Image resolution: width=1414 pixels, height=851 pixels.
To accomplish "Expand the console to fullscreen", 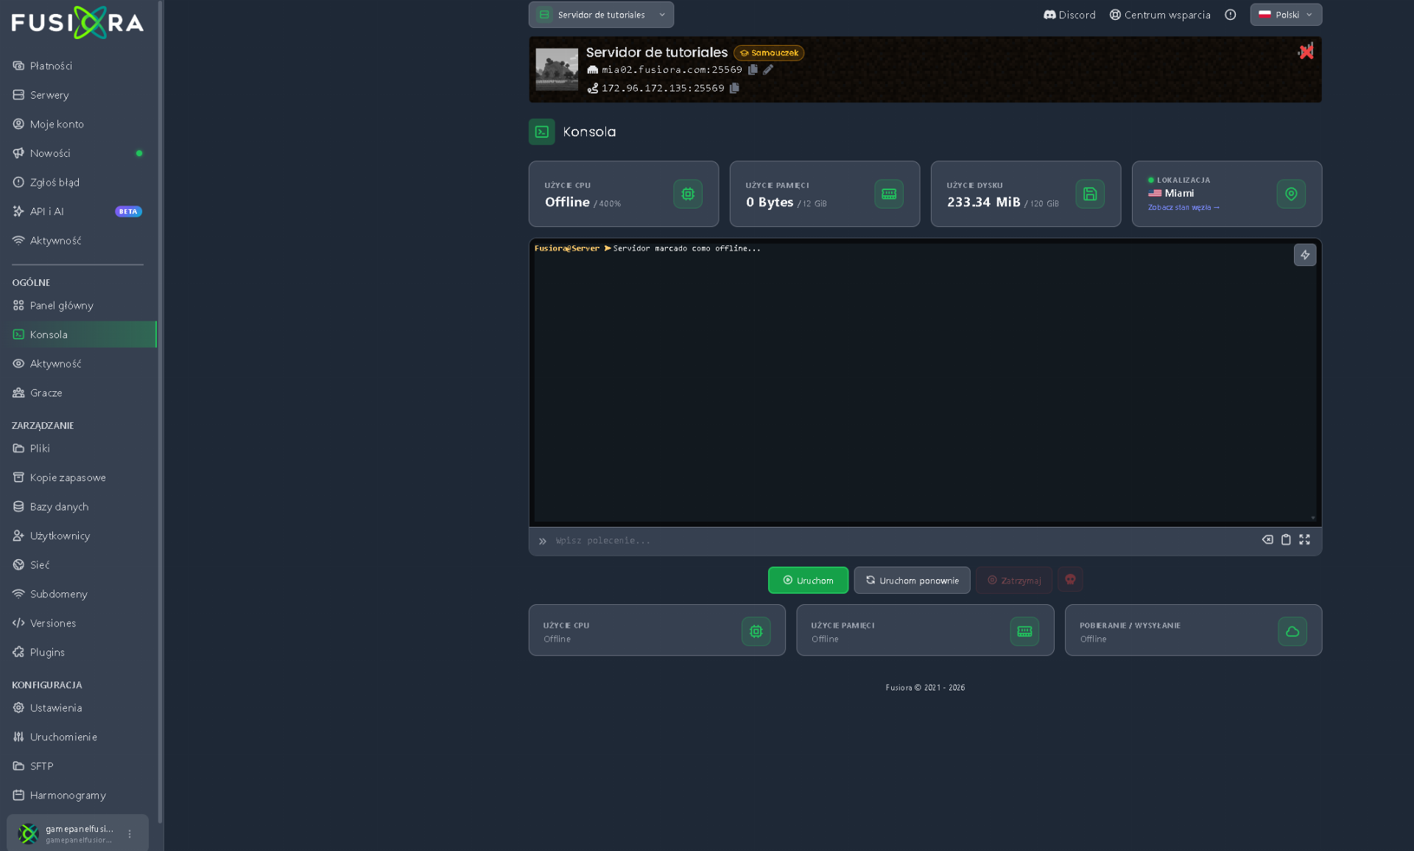I will click(1304, 540).
